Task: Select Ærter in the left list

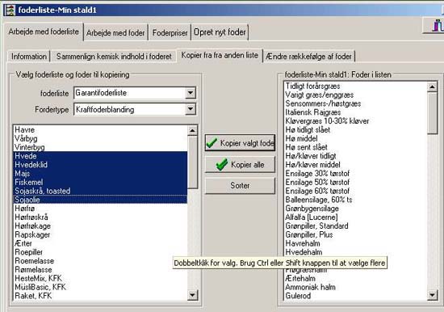Action: click(100, 243)
